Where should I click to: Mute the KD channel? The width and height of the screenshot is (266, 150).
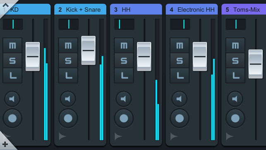[12, 46]
